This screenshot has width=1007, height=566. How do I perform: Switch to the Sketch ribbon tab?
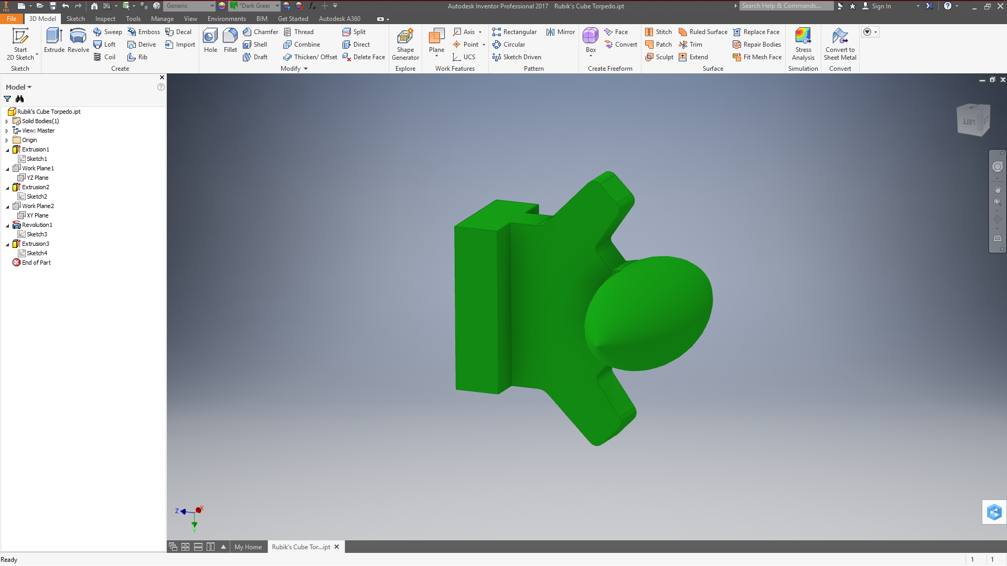pyautogui.click(x=76, y=19)
